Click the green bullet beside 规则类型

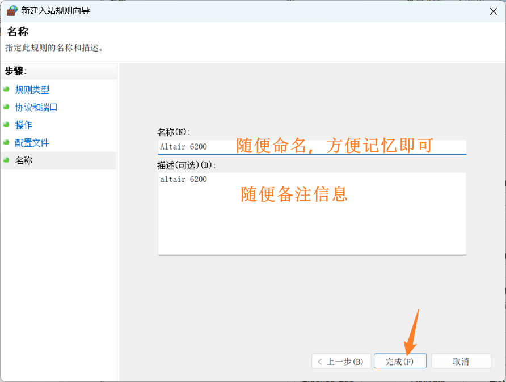point(6,89)
